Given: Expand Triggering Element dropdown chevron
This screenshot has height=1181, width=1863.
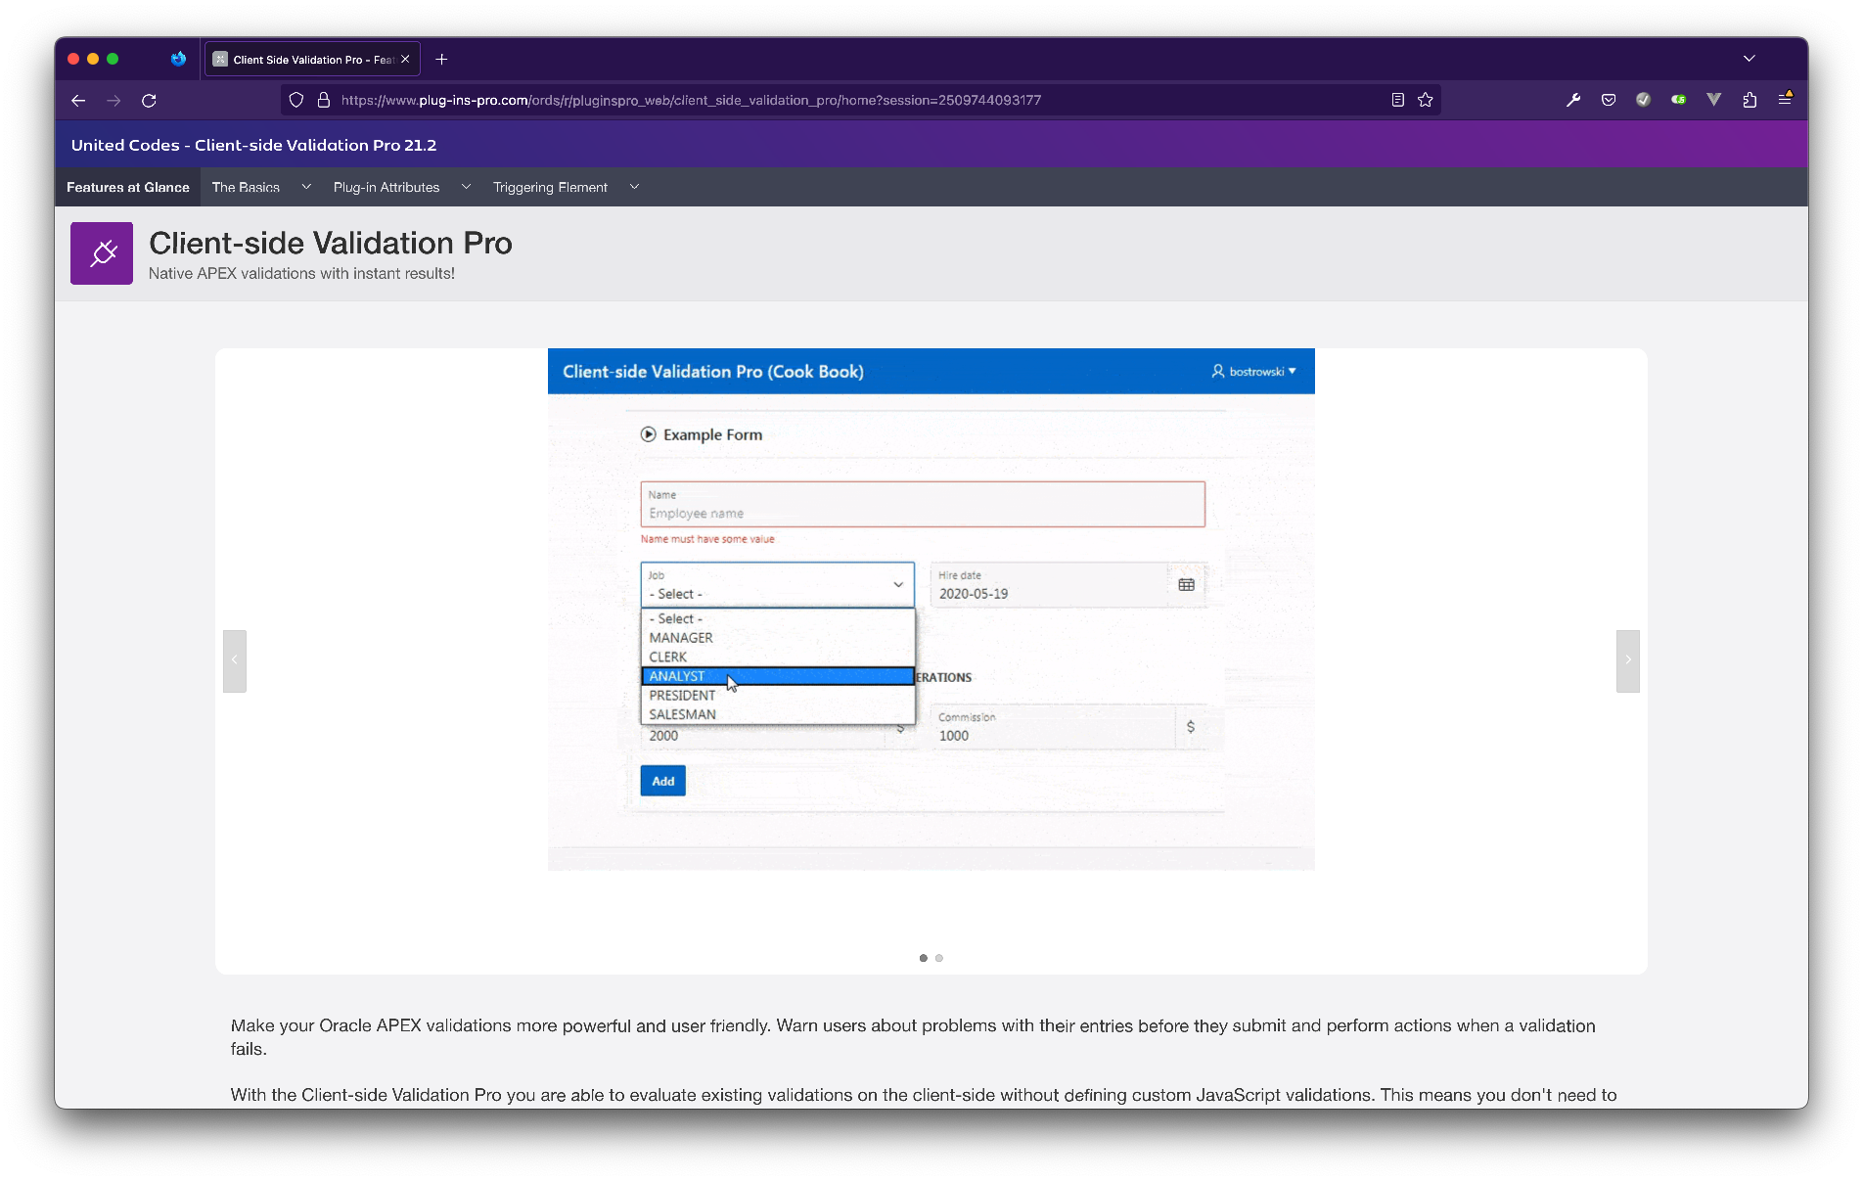Looking at the screenshot, I should click(x=634, y=187).
